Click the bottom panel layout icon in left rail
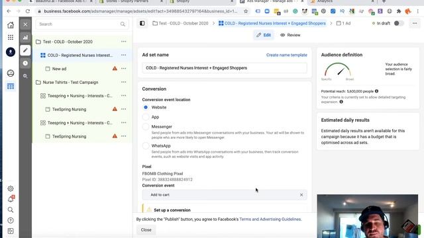424x238 pixels. click(11, 231)
